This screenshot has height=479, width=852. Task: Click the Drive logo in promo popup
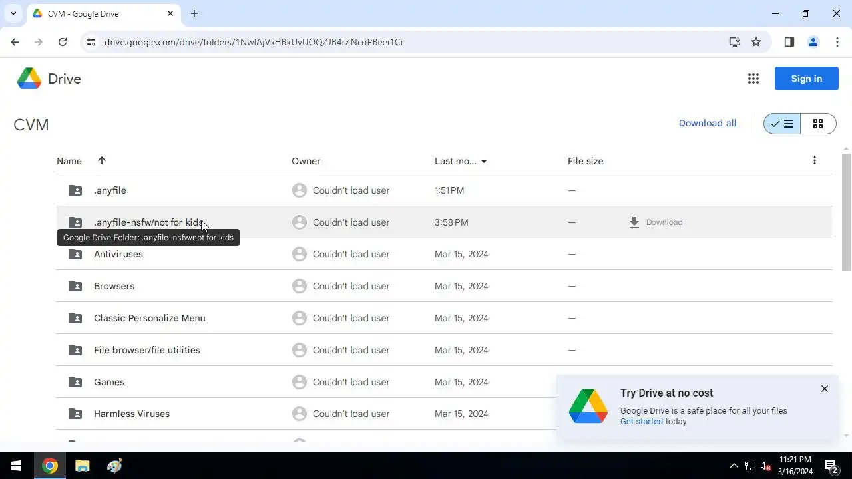pyautogui.click(x=588, y=406)
